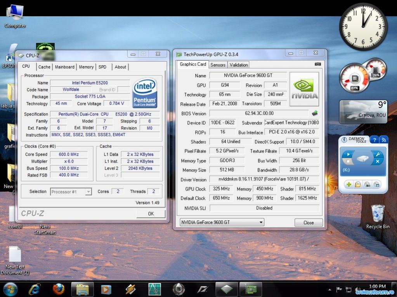Click the Daemon Tools mount play button

[348, 155]
